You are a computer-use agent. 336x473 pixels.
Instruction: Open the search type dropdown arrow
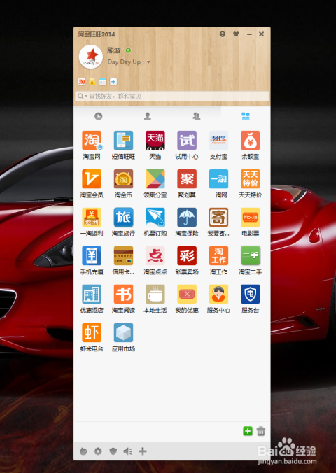(x=85, y=97)
